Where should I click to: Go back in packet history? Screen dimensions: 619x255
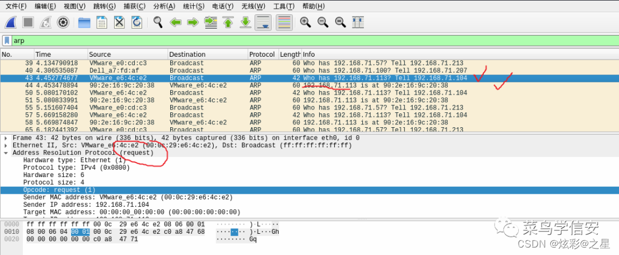point(175,22)
